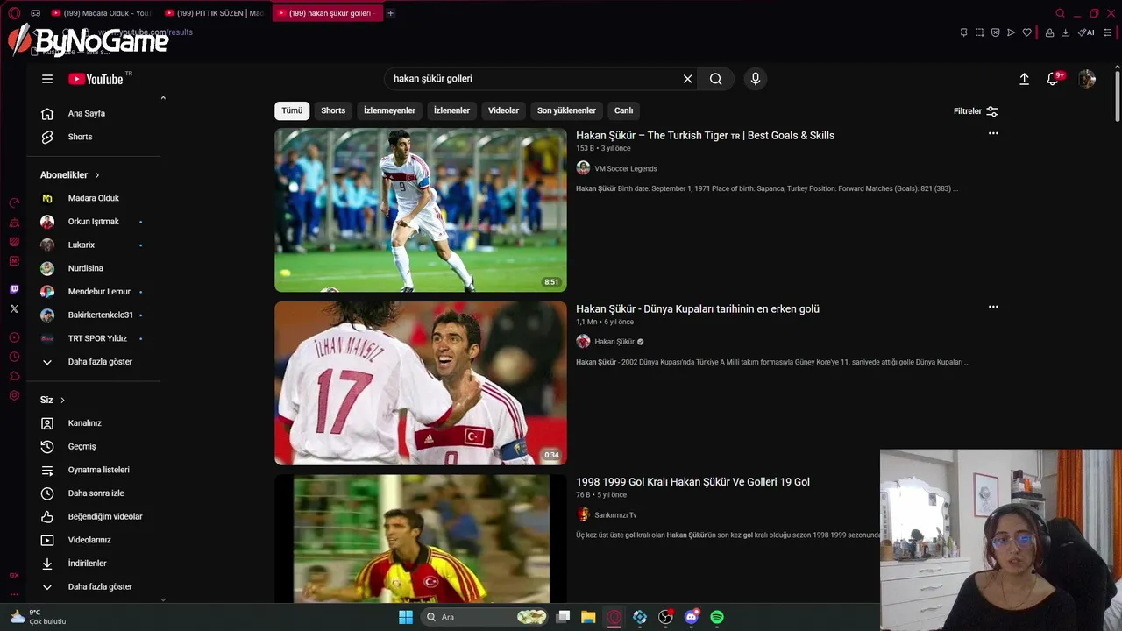This screenshot has width=1122, height=631.
Task: Open the Orkun Işıtmak subscription
Action: [93, 222]
